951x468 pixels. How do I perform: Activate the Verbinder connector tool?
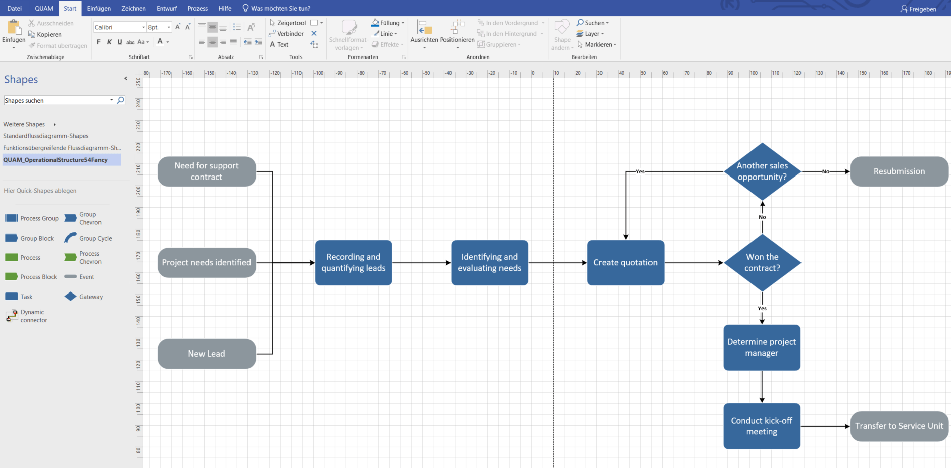click(x=286, y=34)
